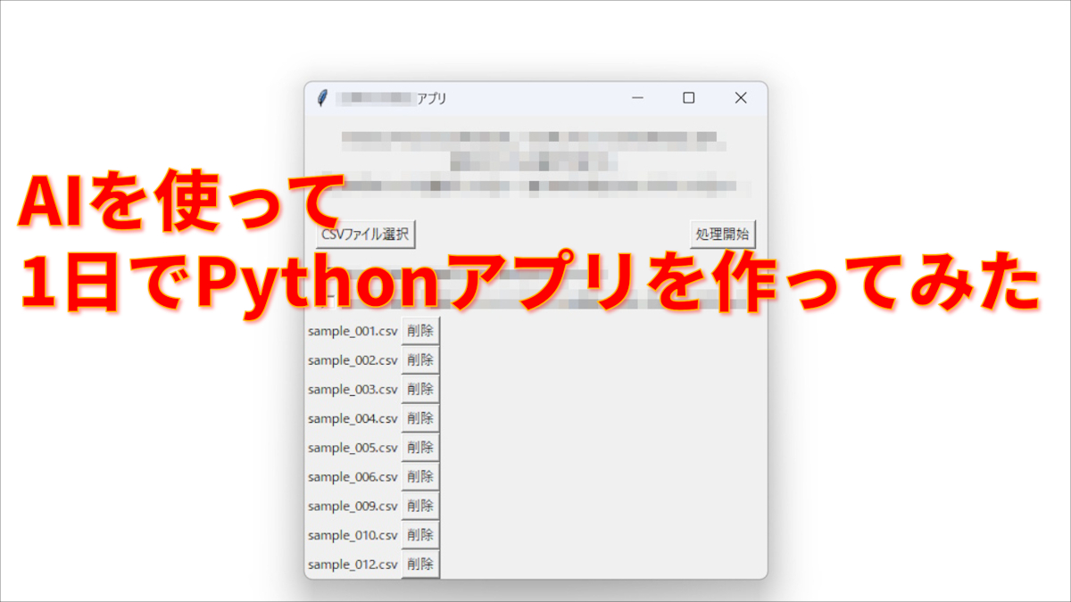The width and height of the screenshot is (1071, 602).
Task: Click the sample_012.csv filename text
Action: 353,564
